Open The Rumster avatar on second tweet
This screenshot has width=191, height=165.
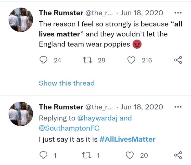(x=21, y=114)
